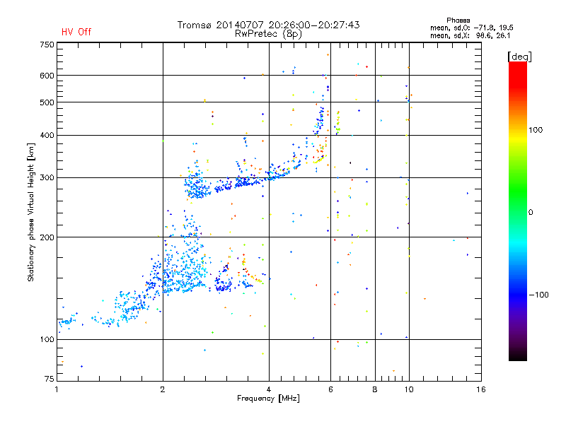
Task: Click y-axis tick label '750'
Action: coord(47,45)
